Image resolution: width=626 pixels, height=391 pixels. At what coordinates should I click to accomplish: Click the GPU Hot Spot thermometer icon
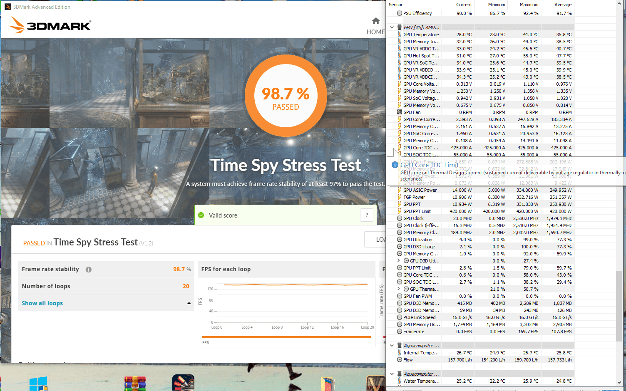click(400, 56)
